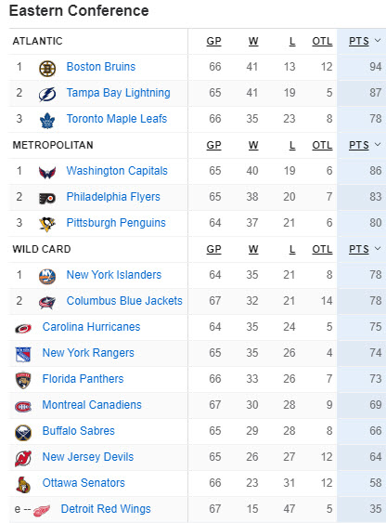This screenshot has width=386, height=523.
Task: Click the Pittsburgh Penguins logo icon
Action: pos(47,224)
